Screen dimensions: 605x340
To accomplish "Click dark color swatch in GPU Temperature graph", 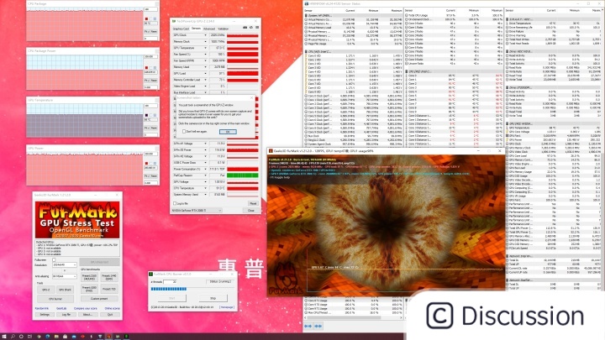I will click(x=146, y=115).
